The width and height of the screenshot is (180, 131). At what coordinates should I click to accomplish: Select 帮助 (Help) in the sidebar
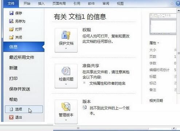(13, 100)
